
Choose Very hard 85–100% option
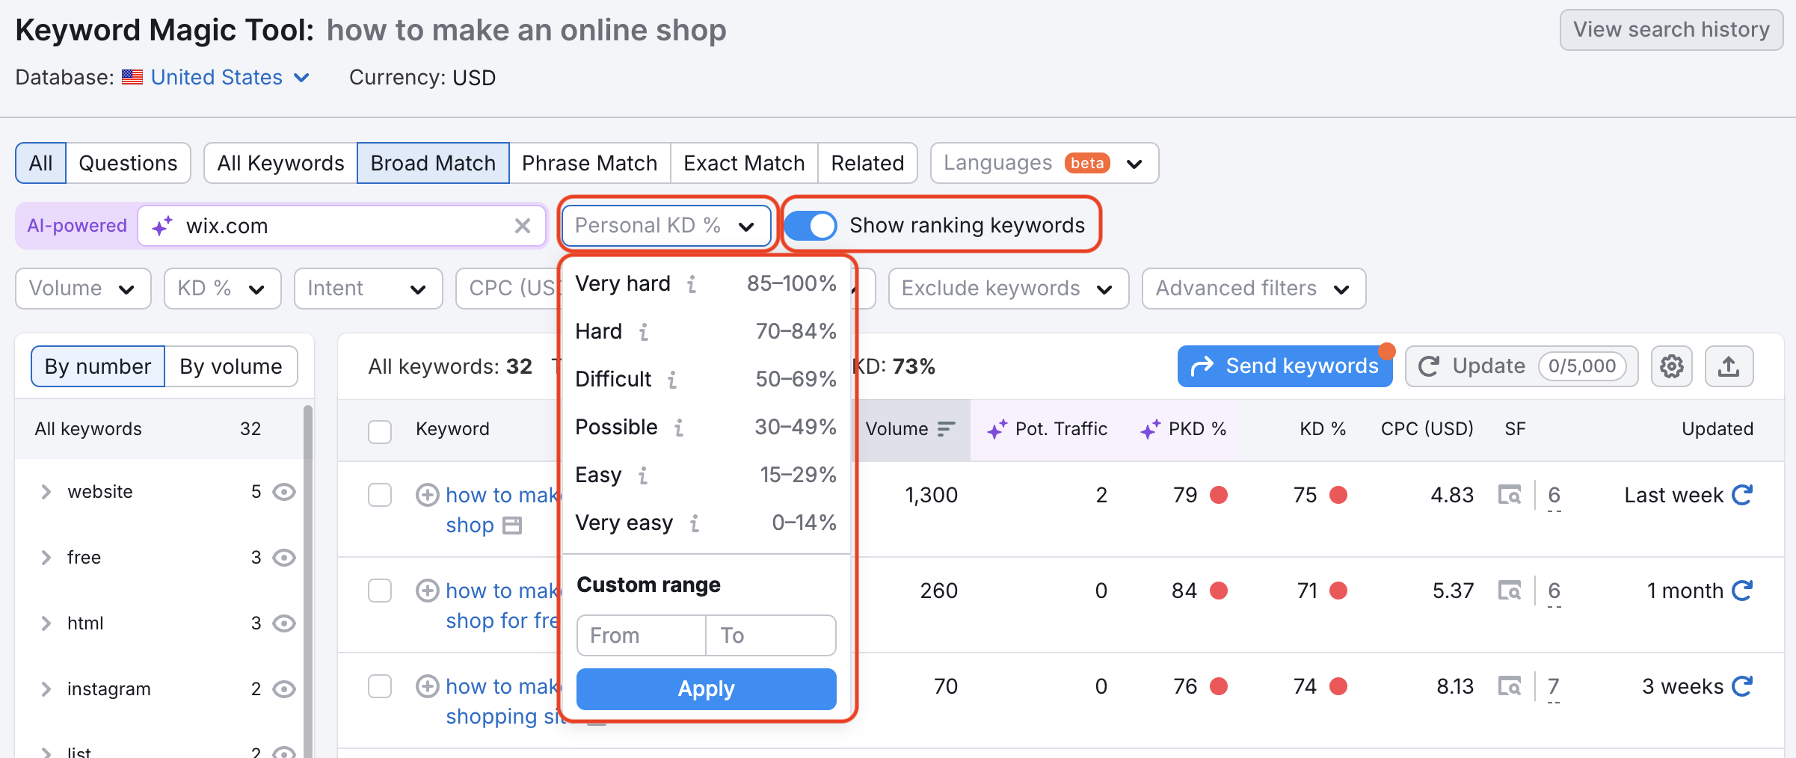click(x=706, y=284)
